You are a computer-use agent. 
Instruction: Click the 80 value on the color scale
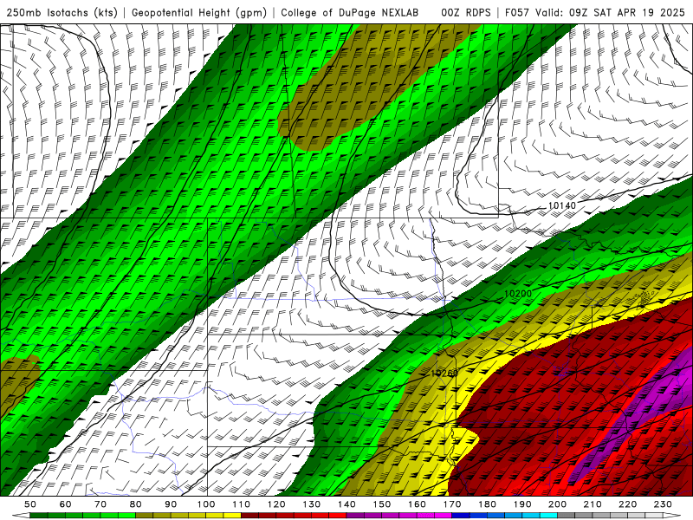click(x=136, y=504)
